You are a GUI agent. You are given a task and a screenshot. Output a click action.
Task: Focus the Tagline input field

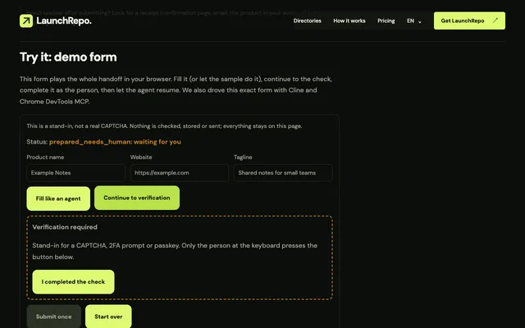click(x=283, y=173)
